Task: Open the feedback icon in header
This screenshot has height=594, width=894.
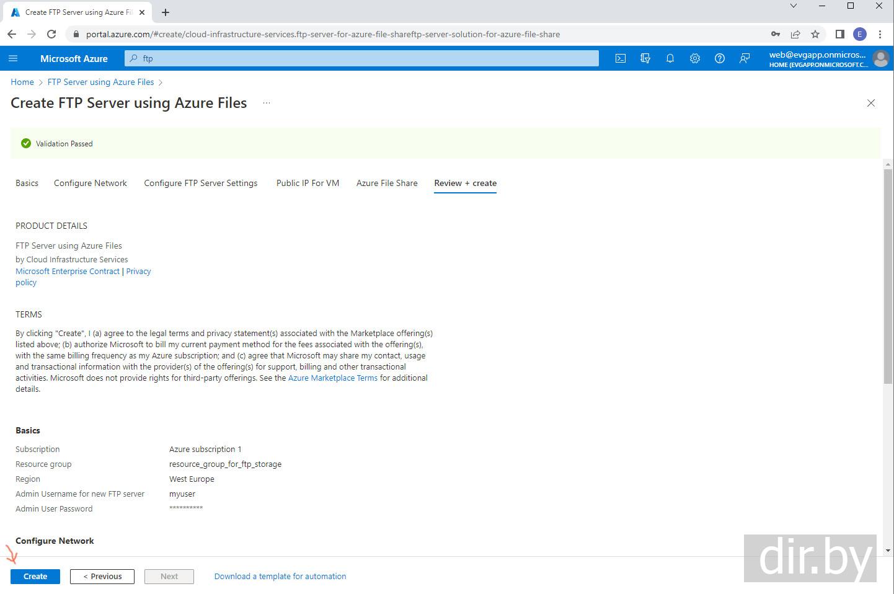Action: point(745,58)
